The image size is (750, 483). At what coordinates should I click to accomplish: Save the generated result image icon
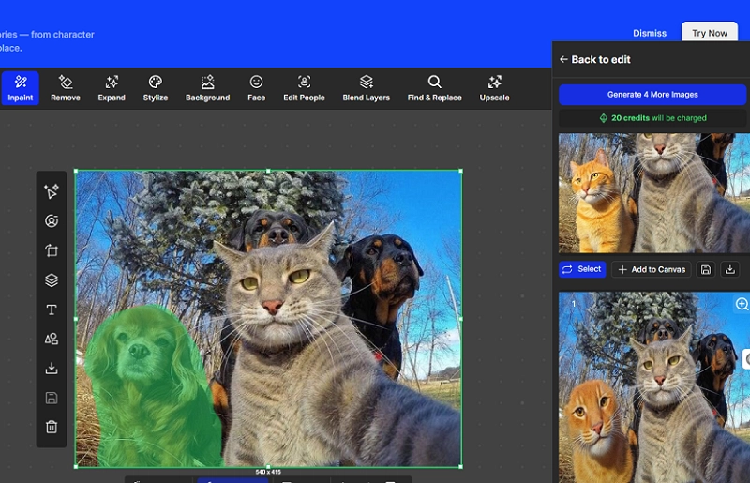point(706,269)
